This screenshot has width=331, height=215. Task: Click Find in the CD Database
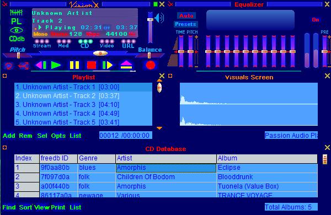pos(9,207)
